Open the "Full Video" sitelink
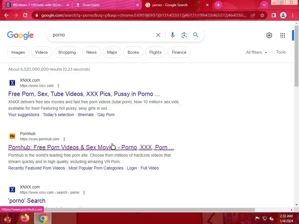This screenshot has width=299, height=224. [x=150, y=168]
